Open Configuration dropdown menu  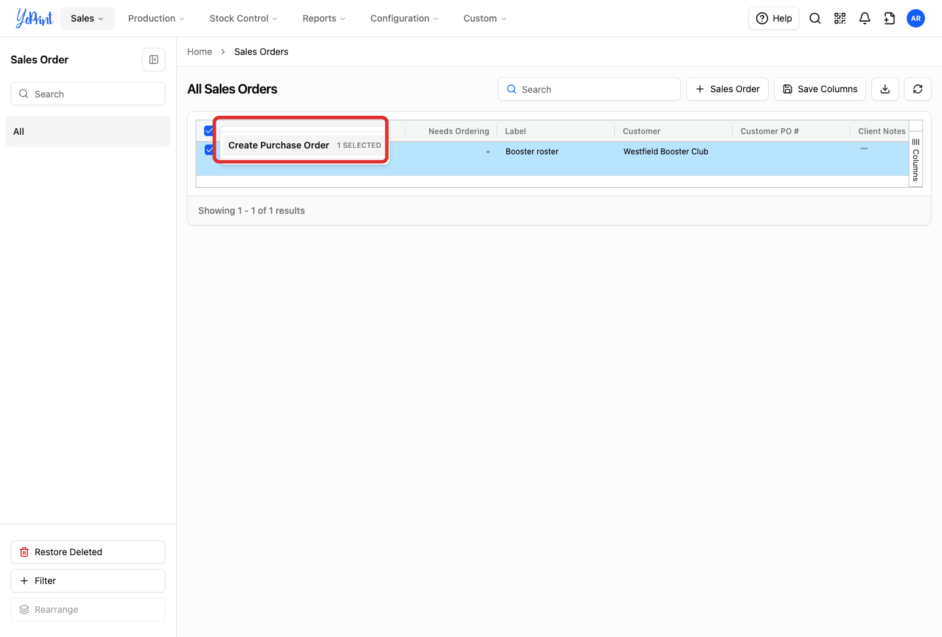pyautogui.click(x=404, y=18)
